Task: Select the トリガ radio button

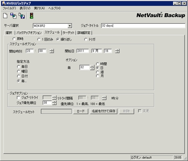Action: pyautogui.click(x=86, y=40)
